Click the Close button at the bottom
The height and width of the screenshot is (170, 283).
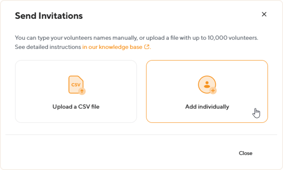(246, 153)
